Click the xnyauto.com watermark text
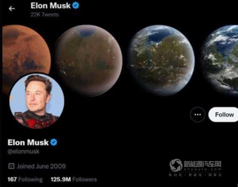Screen dimensions: 238x187 pos(202,169)
